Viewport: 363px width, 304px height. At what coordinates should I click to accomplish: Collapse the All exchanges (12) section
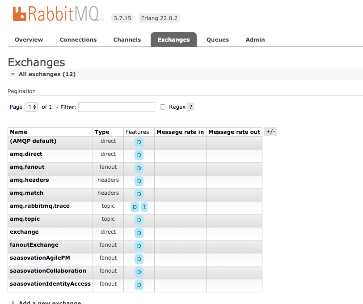pyautogui.click(x=47, y=74)
